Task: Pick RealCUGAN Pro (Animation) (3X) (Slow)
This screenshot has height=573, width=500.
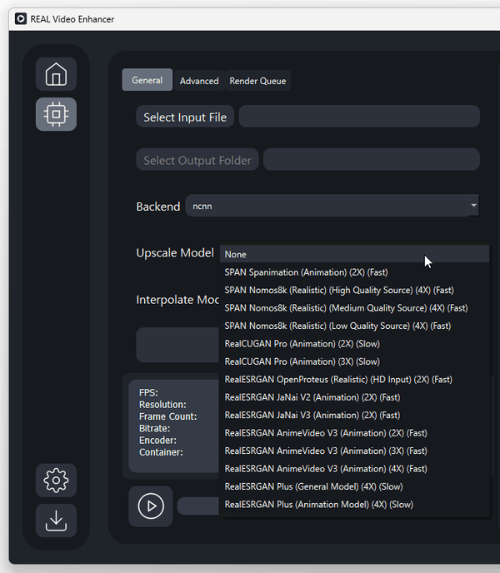Action: (354, 361)
